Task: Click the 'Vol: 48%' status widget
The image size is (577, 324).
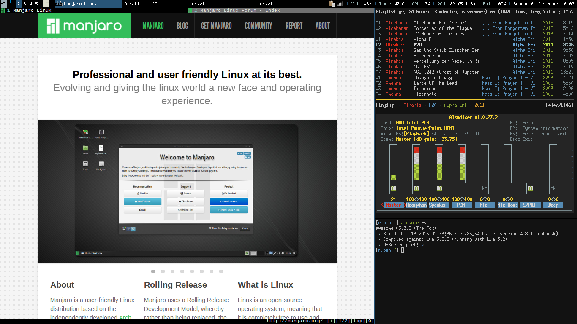Action: (362, 4)
